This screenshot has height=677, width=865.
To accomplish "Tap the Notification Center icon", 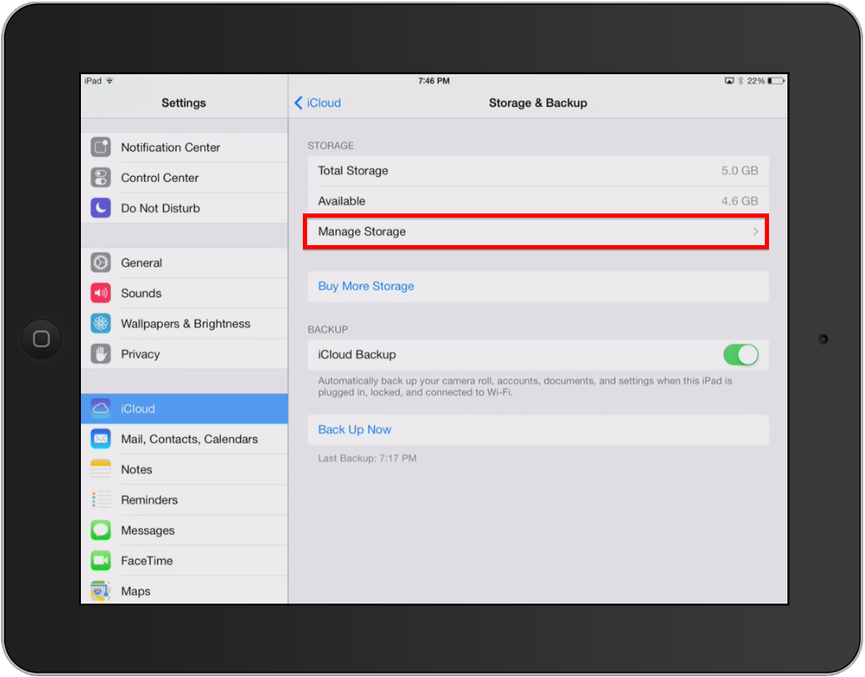I will tap(100, 148).
